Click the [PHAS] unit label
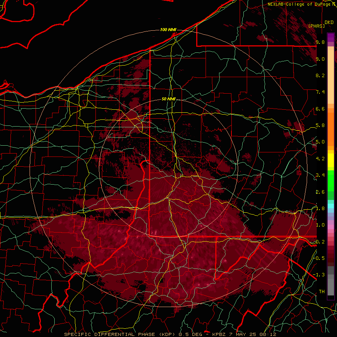Image resolution: width=337 pixels, height=337 pixels. [316, 26]
